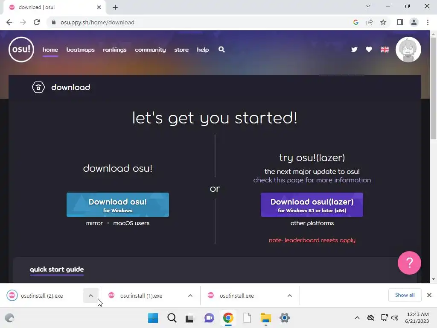
Task: View the site lock info icon
Action: pyautogui.click(x=54, y=22)
